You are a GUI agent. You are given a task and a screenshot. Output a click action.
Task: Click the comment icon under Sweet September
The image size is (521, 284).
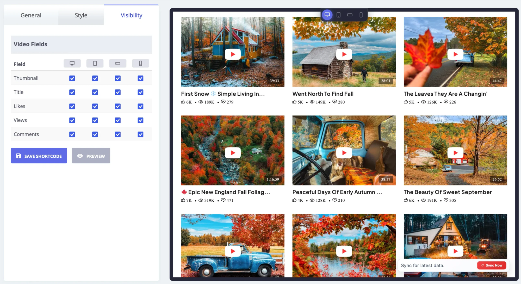tap(446, 200)
